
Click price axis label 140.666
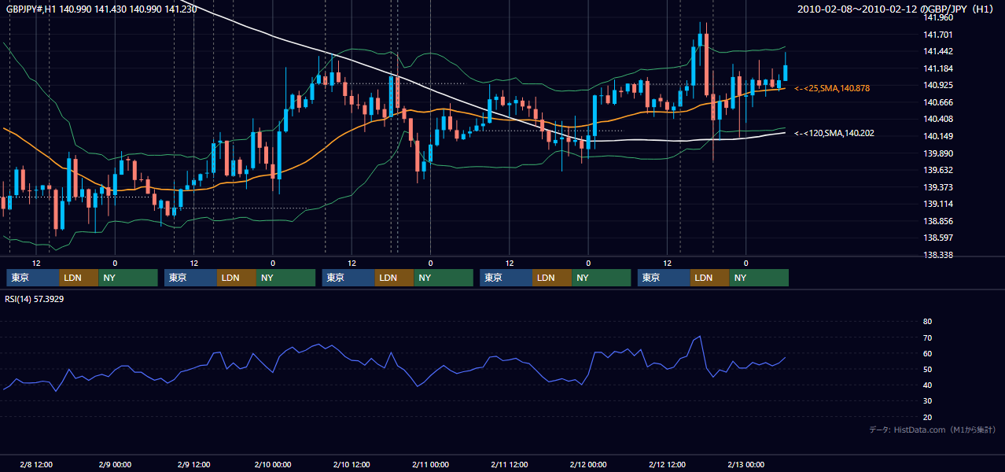tap(939, 102)
